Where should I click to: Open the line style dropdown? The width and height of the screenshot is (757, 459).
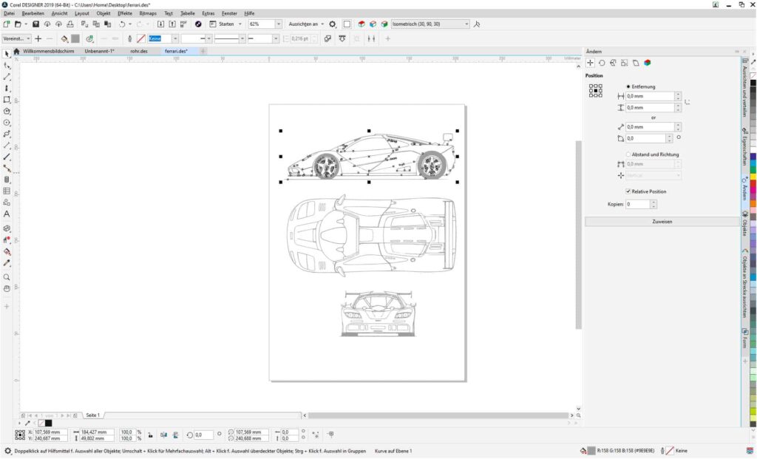(x=242, y=38)
